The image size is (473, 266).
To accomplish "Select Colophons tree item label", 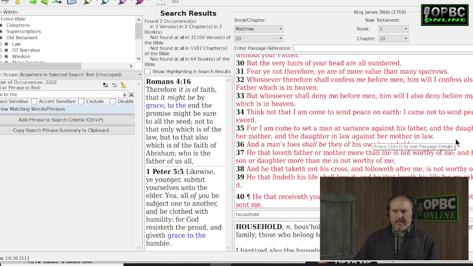I will click(x=18, y=25).
